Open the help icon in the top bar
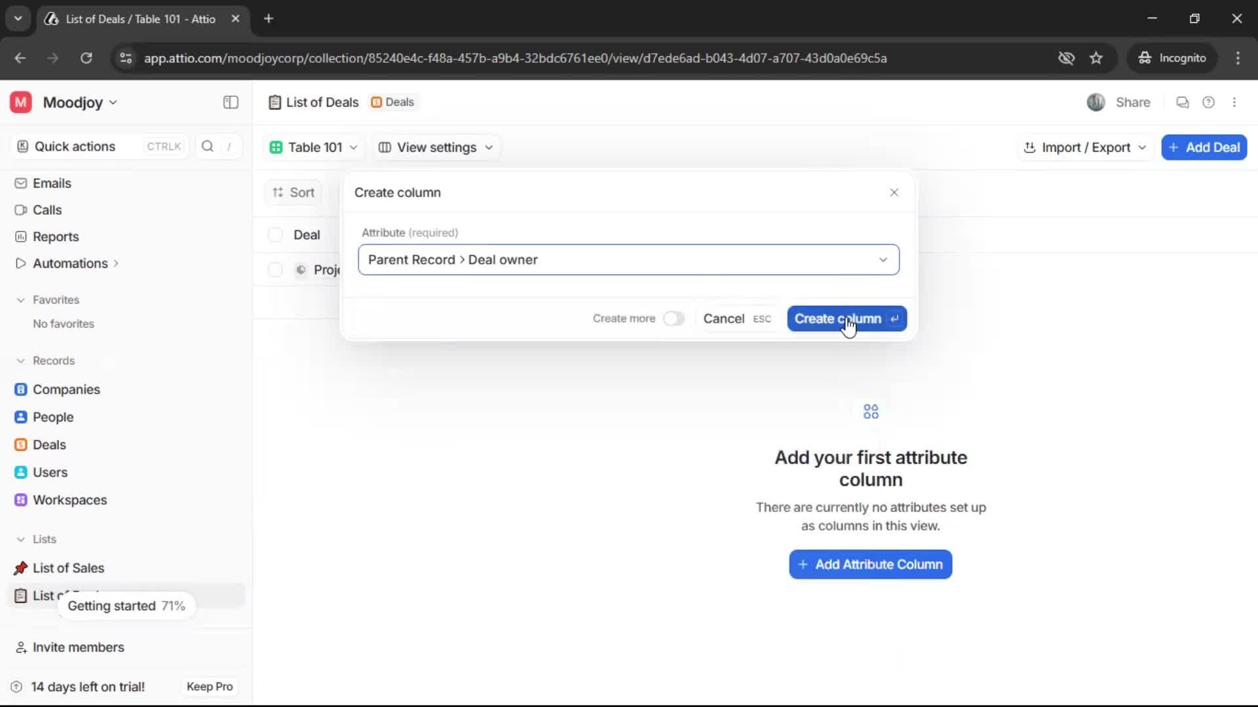1258x707 pixels. [x=1209, y=102]
